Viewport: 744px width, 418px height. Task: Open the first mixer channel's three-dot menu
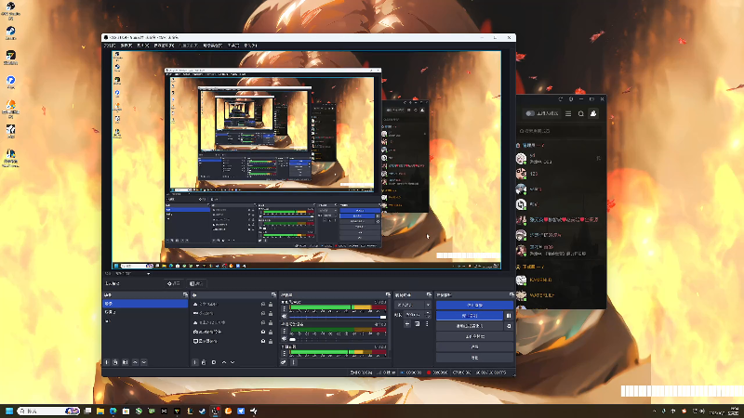[284, 308]
